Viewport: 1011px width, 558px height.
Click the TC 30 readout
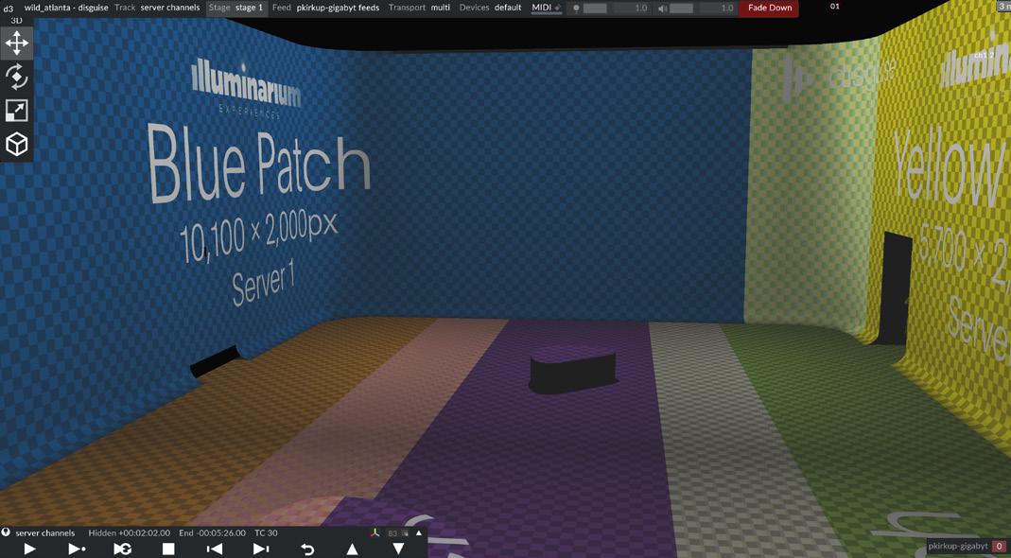pos(266,532)
